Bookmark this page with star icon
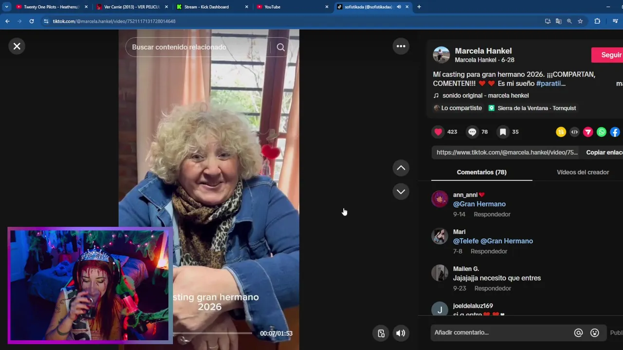 coord(580,21)
